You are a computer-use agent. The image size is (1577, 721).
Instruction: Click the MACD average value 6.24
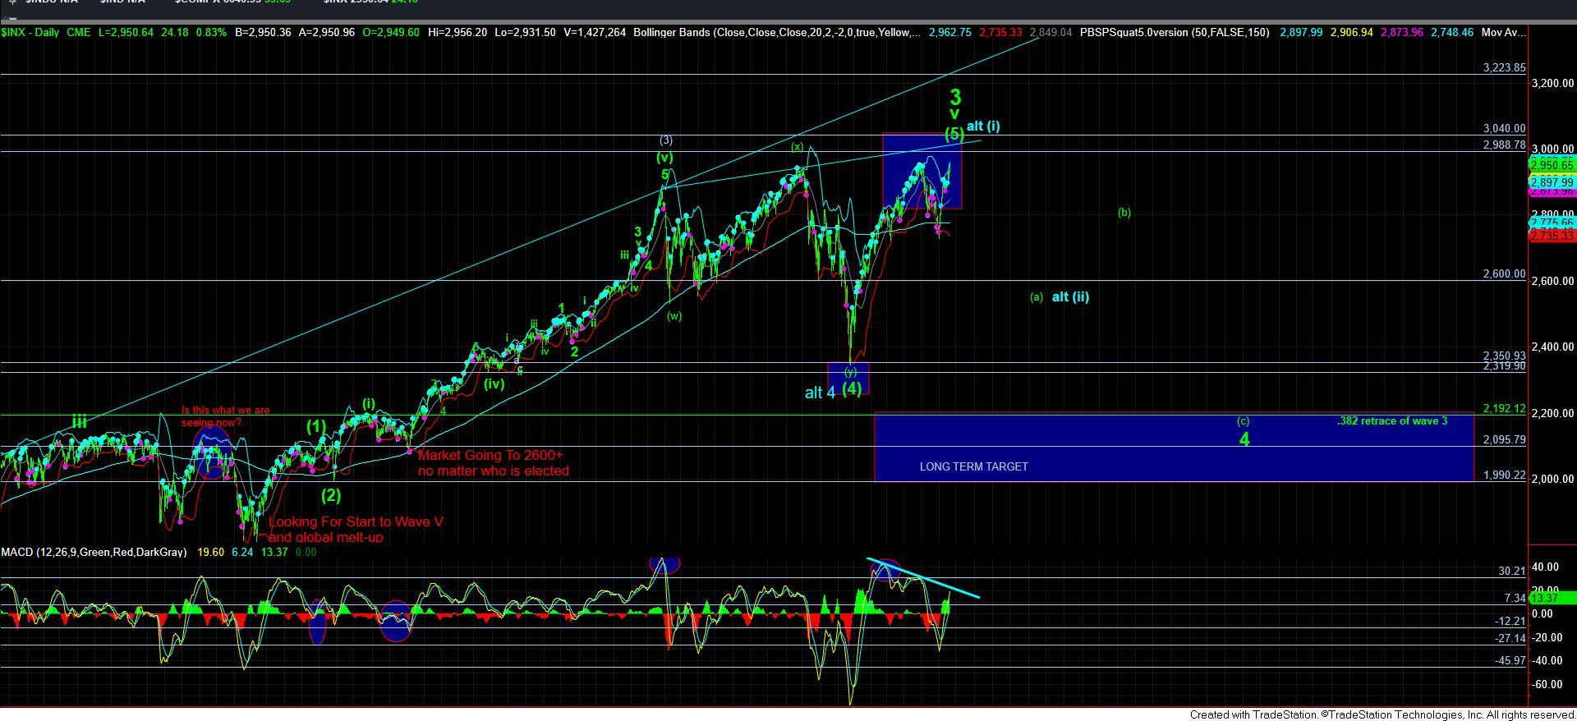[x=242, y=553]
